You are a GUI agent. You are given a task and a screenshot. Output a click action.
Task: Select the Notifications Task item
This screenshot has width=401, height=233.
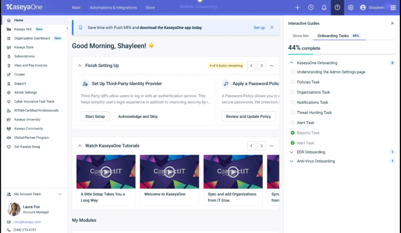(312, 102)
